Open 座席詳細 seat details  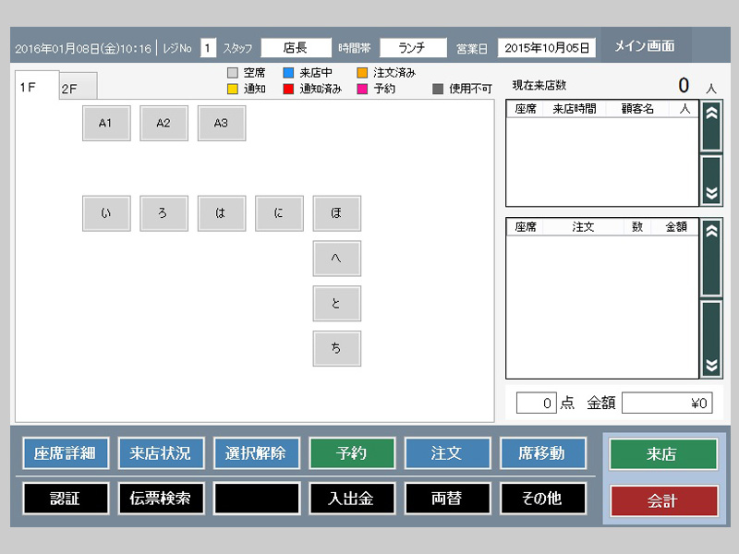tap(65, 453)
